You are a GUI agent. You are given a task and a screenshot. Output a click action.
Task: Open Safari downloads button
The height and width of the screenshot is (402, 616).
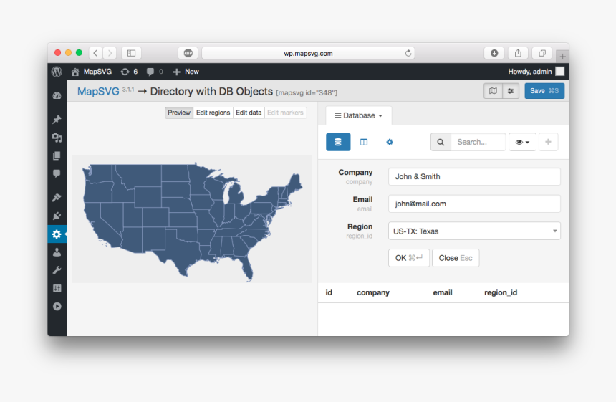point(494,53)
